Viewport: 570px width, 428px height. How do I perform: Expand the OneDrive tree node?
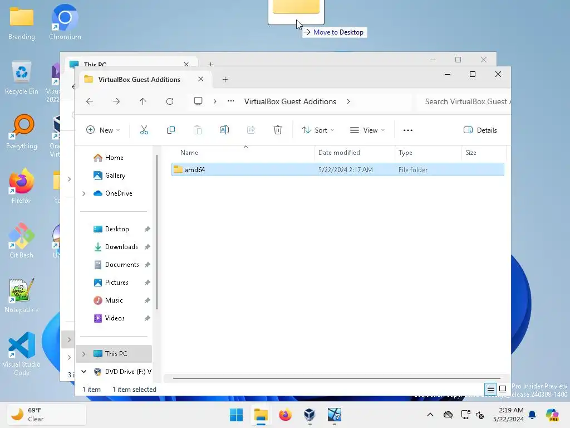(84, 193)
